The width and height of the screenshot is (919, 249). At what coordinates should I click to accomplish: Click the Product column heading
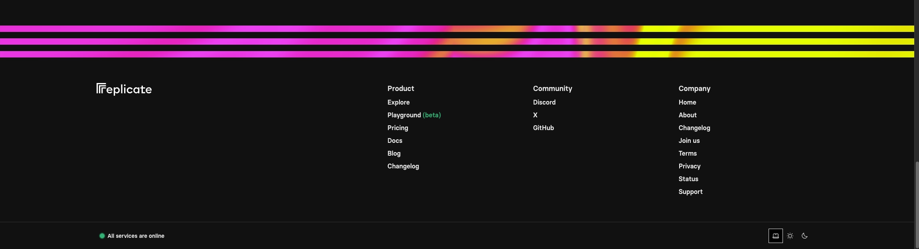click(x=401, y=89)
